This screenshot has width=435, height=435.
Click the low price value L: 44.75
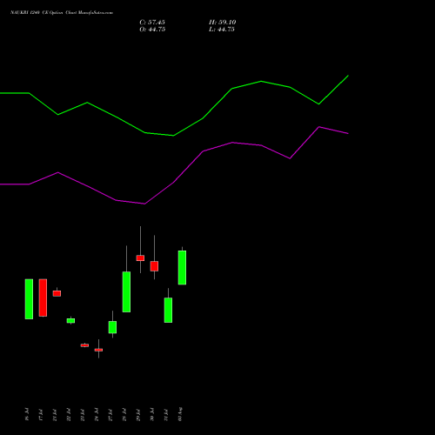tap(222, 30)
